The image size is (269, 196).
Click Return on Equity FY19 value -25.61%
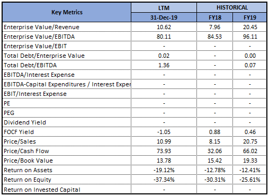pos(250,180)
